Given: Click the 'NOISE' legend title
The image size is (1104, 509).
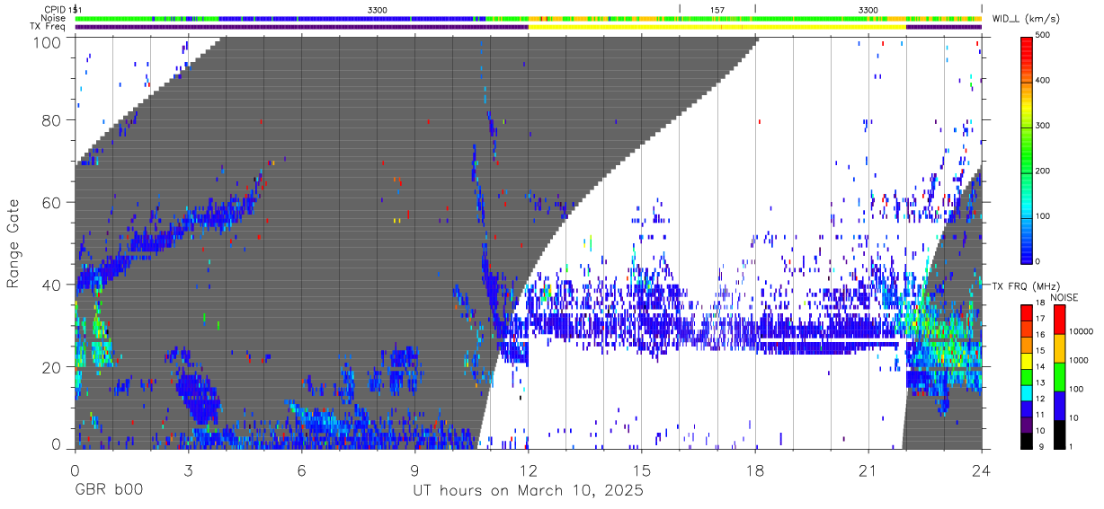Looking at the screenshot, I should tap(1064, 297).
